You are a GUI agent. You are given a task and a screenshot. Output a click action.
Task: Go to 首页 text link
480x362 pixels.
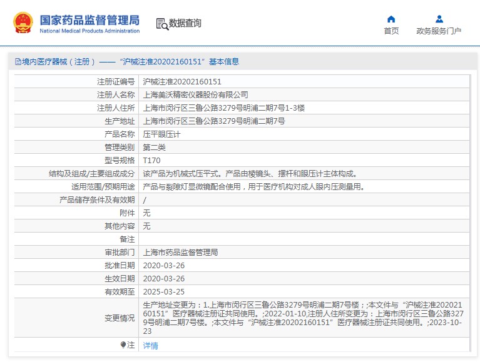391,31
